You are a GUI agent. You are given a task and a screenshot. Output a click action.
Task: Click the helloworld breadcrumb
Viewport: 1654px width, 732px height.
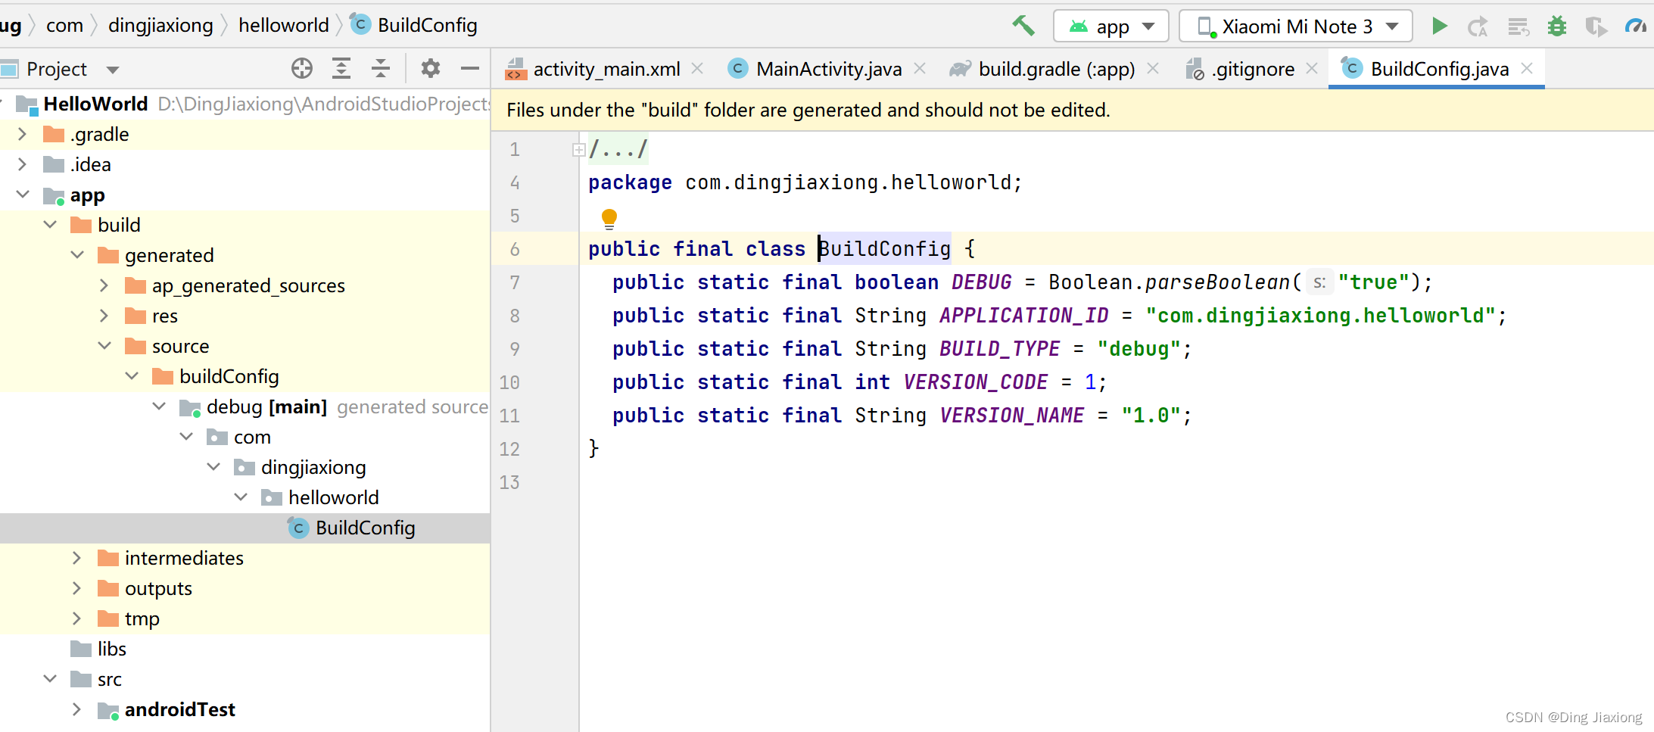pos(284,26)
